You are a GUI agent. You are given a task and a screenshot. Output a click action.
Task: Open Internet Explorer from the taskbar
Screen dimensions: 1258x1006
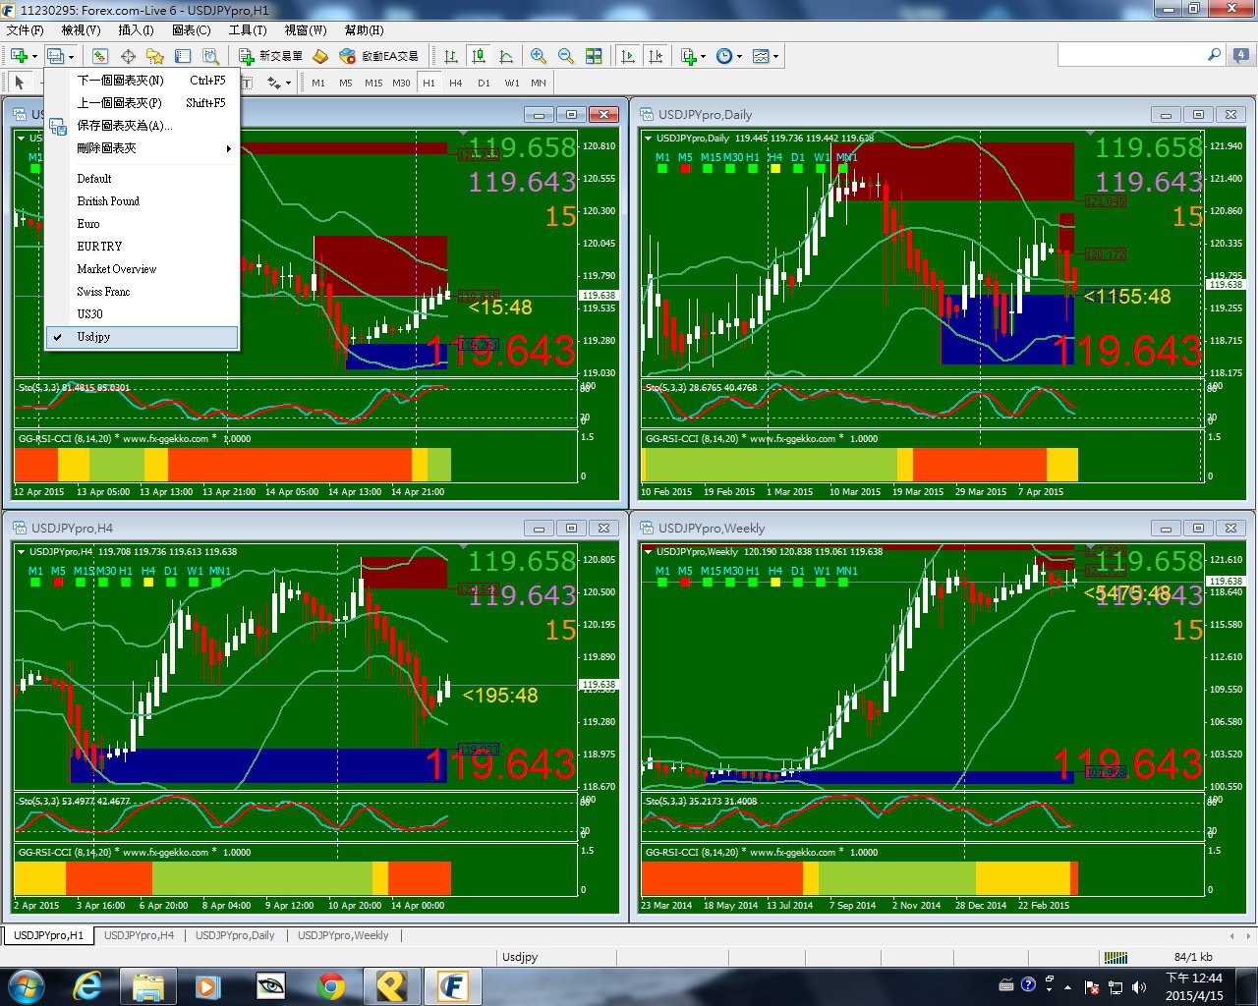click(x=87, y=985)
